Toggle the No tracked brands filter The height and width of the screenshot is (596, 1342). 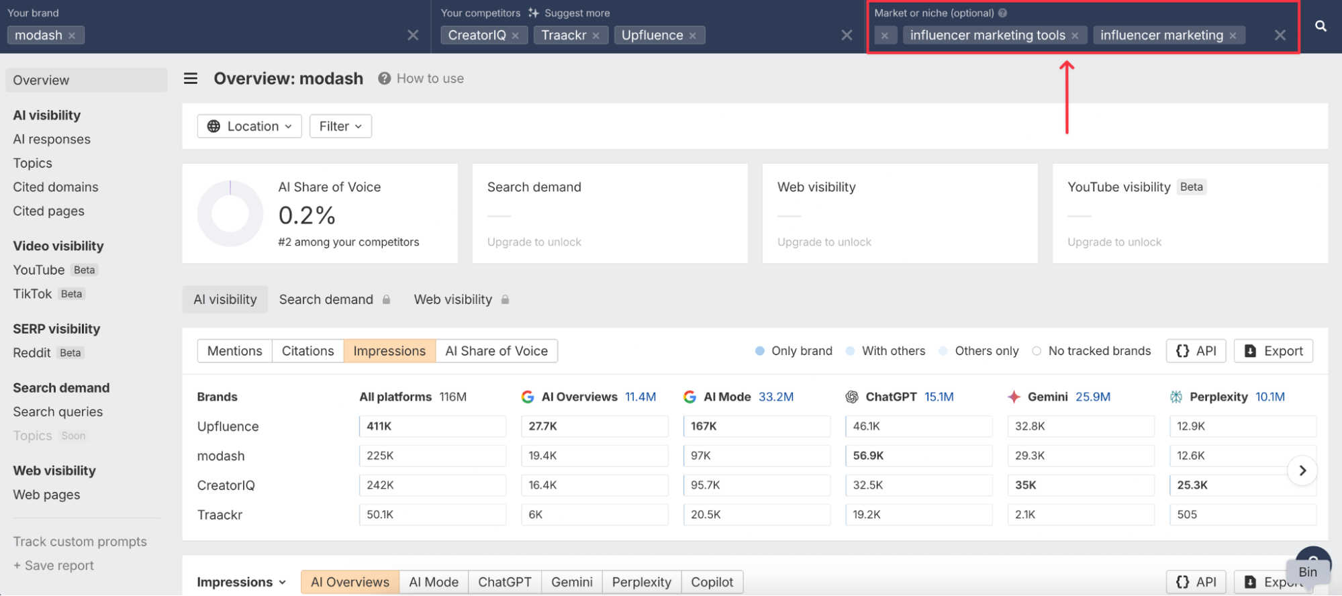pyautogui.click(x=1092, y=351)
